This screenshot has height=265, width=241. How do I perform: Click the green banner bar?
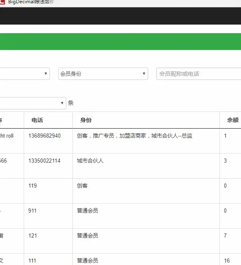point(120,42)
